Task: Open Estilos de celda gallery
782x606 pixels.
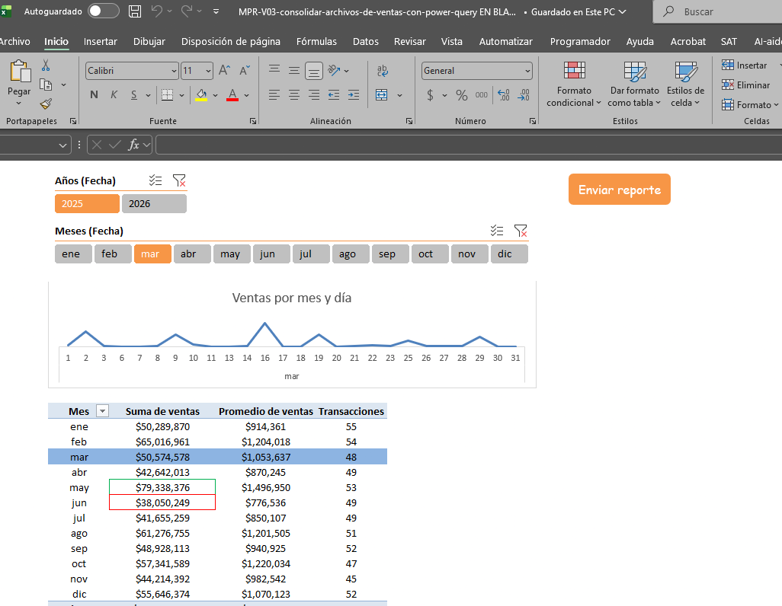Action: [x=686, y=84]
